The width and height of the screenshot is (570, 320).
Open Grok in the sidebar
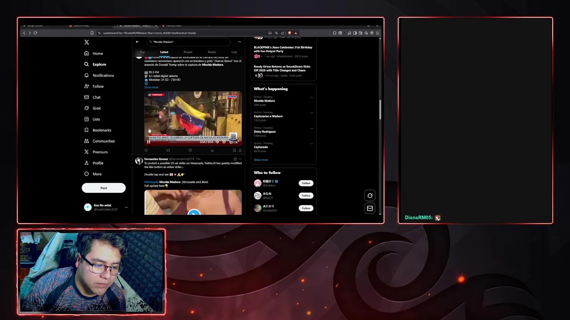(93, 108)
